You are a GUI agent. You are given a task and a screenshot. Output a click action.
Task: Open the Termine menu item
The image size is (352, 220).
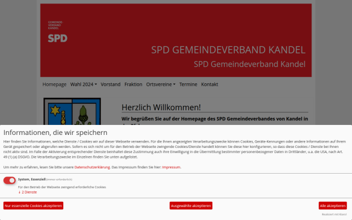[188, 84]
